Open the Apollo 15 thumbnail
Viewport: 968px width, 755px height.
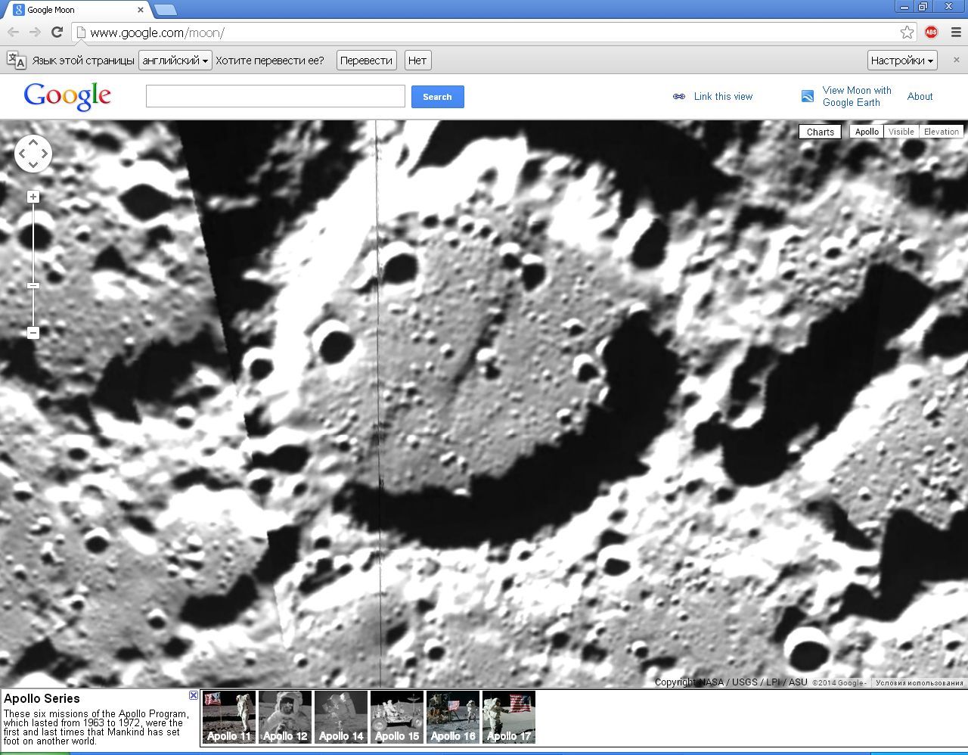(397, 716)
